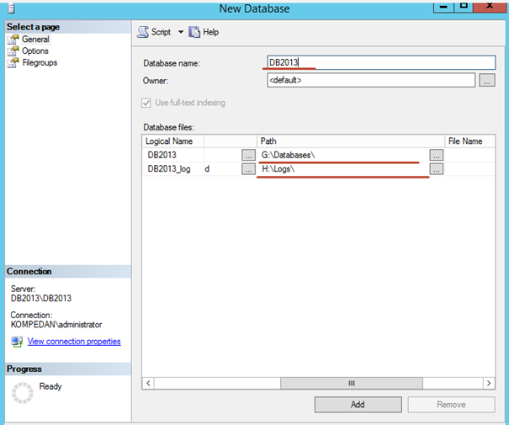Toggle Use full-text indexing checkbox

pyautogui.click(x=149, y=103)
